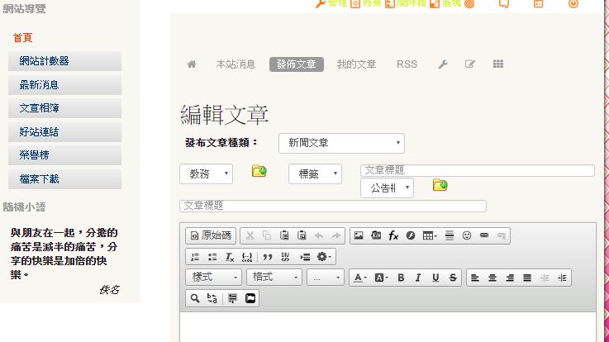Screen dimensions: 609x342
Task: Click the wrench icon in navigation bar
Action: (x=443, y=64)
